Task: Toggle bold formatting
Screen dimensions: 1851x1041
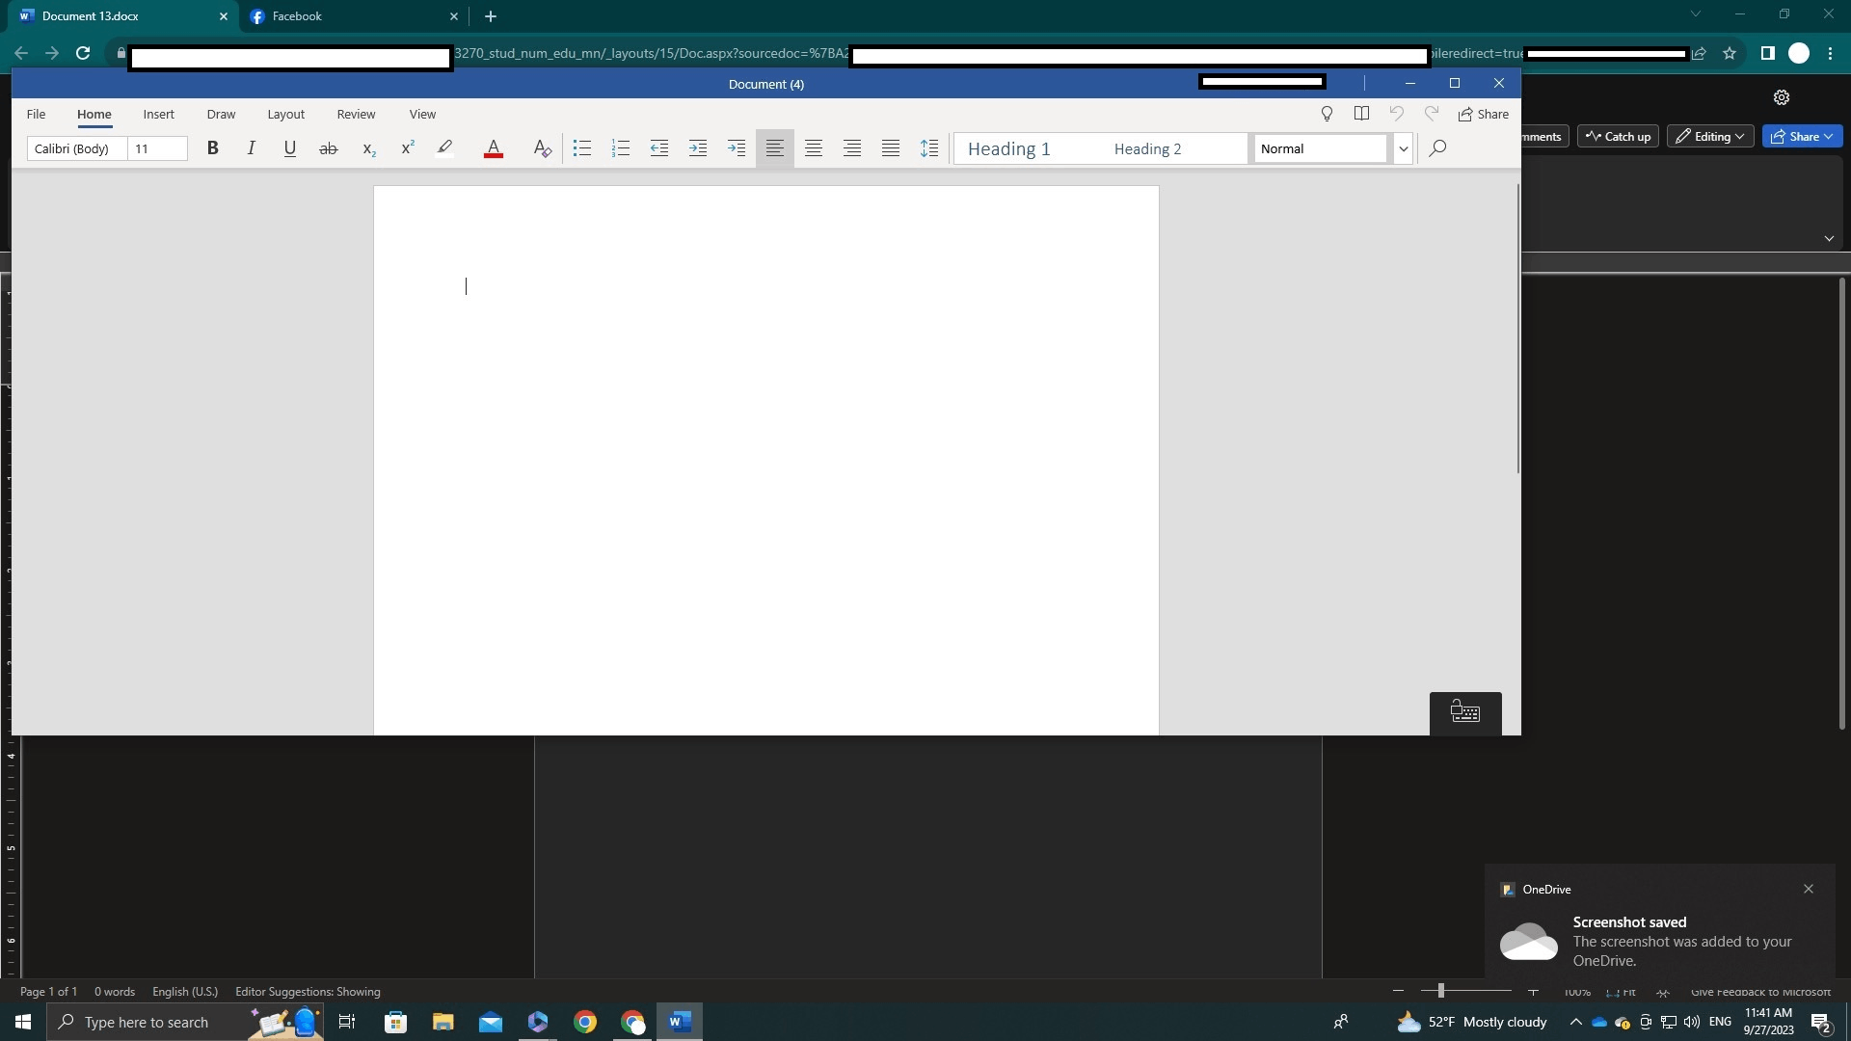Action: pos(213,148)
